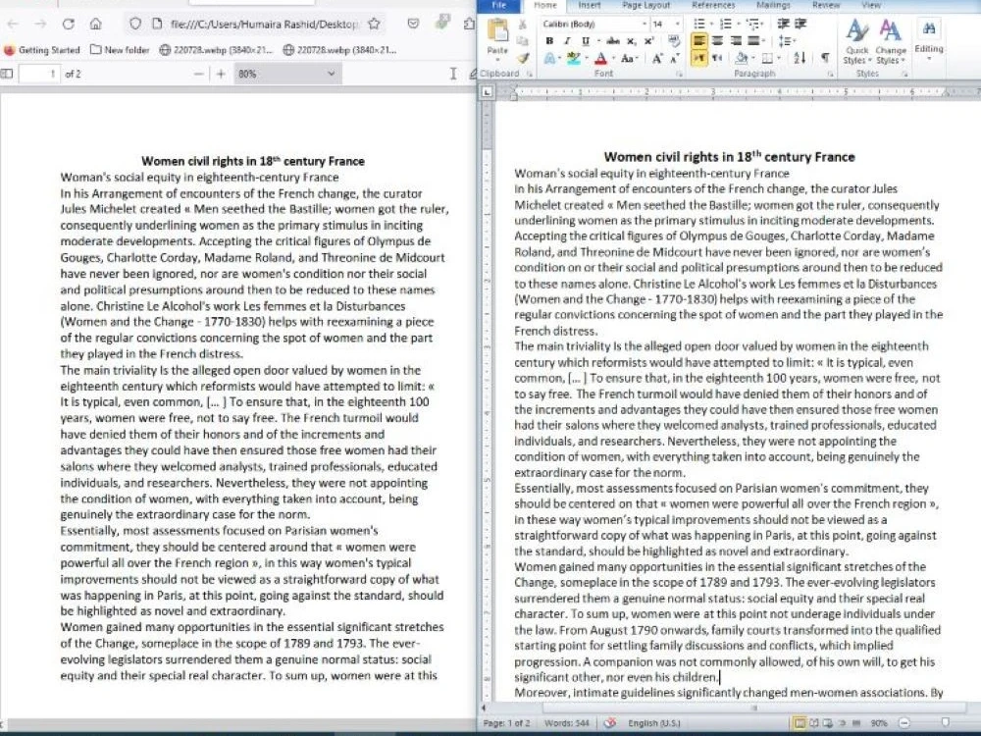Select PDF text selection cursor tool
The height and width of the screenshot is (736, 981).
[x=453, y=74]
